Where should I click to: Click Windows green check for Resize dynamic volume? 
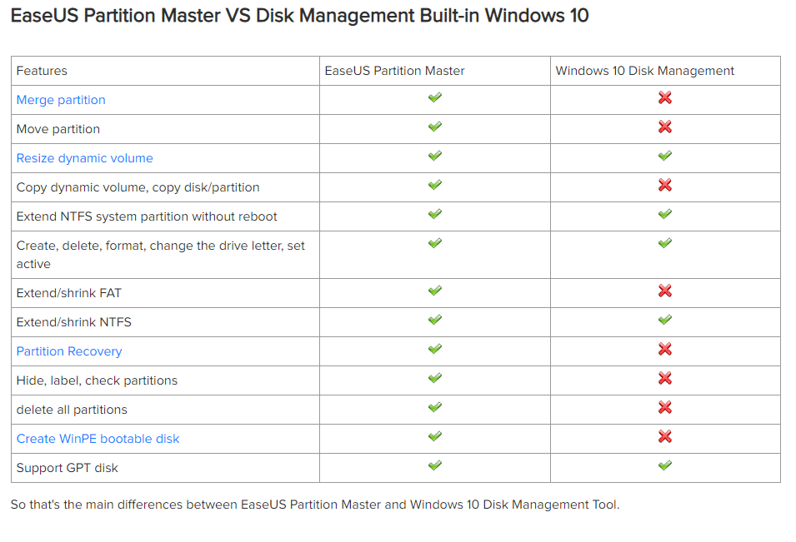(665, 156)
